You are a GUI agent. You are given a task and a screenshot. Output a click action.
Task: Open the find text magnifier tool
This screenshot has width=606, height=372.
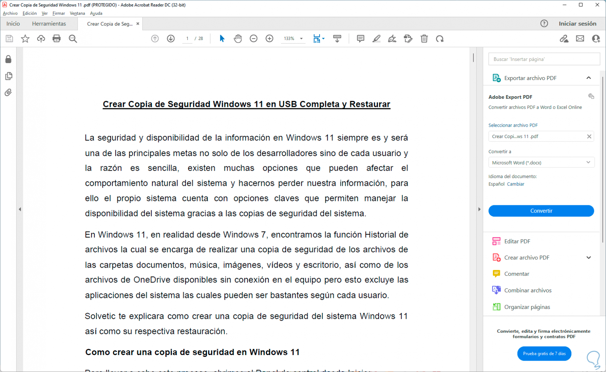coord(73,39)
